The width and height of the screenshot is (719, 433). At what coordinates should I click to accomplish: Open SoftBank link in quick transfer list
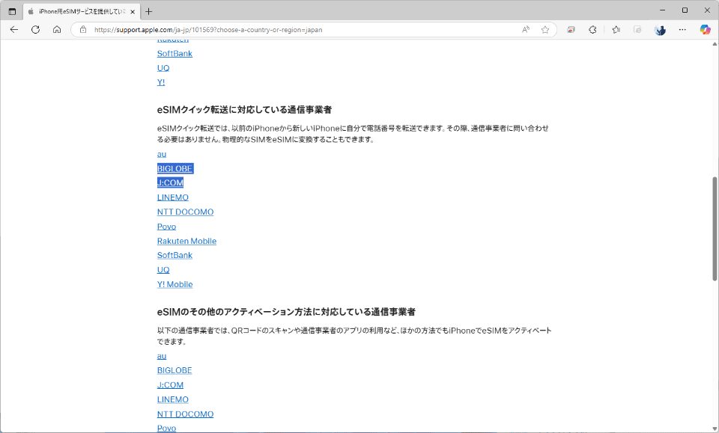[175, 256]
